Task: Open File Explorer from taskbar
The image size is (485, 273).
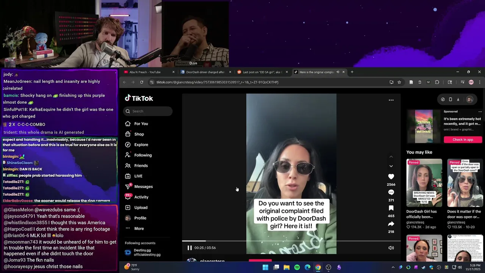Action: click(x=286, y=267)
